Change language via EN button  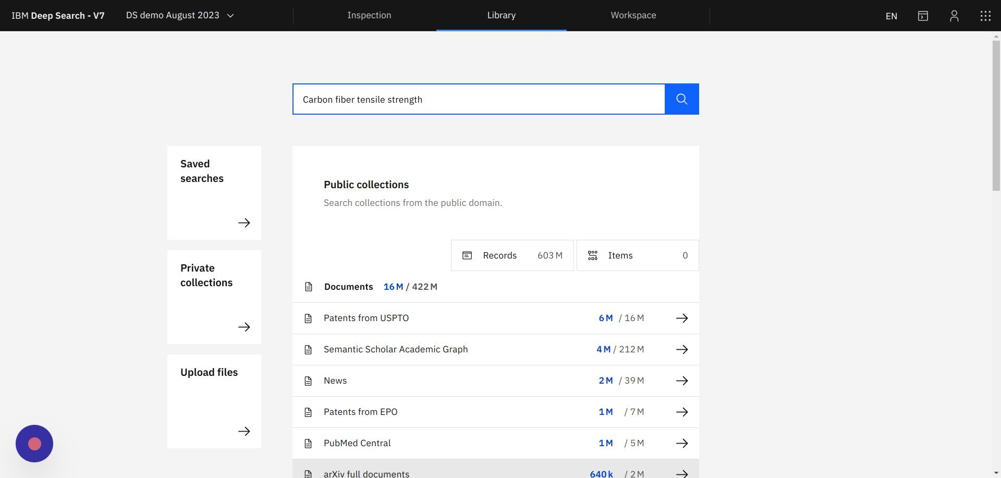point(892,16)
